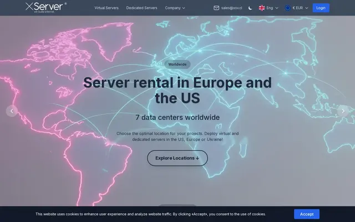Click the Explore Locations button
Viewport: 355px width, 222px height.
click(x=177, y=158)
